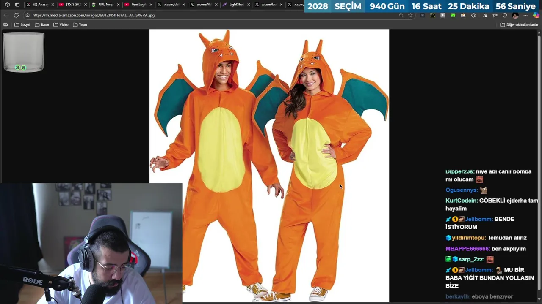Click the browser back arrow
This screenshot has height=304, width=542.
pos(6,15)
